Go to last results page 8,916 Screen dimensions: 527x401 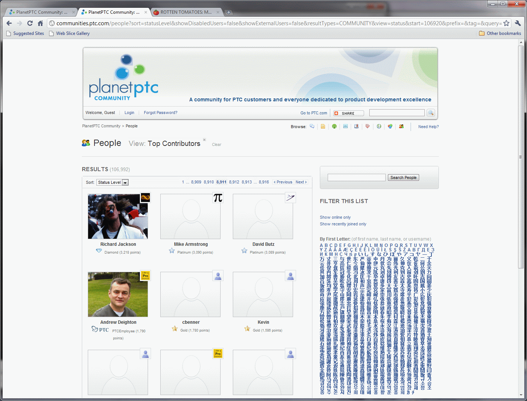[264, 182]
